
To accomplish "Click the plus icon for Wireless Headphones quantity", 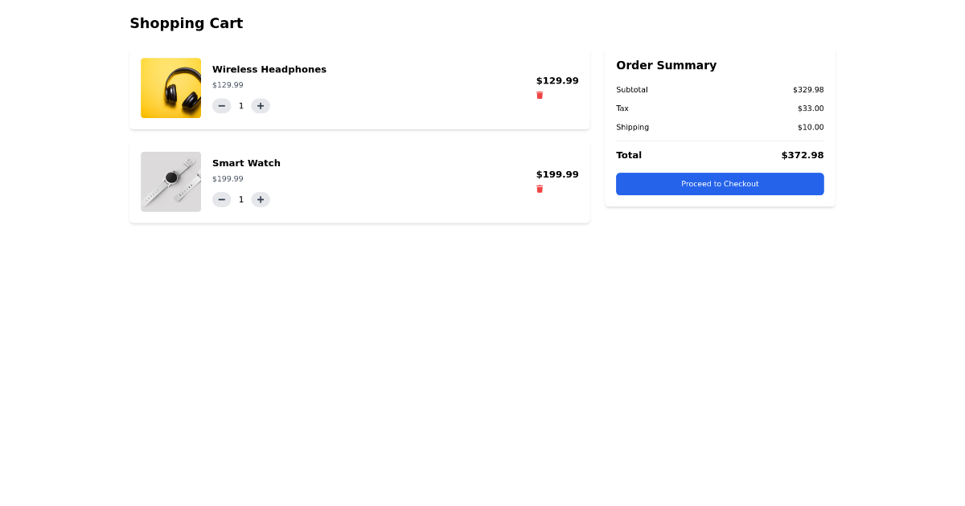I will (x=260, y=105).
